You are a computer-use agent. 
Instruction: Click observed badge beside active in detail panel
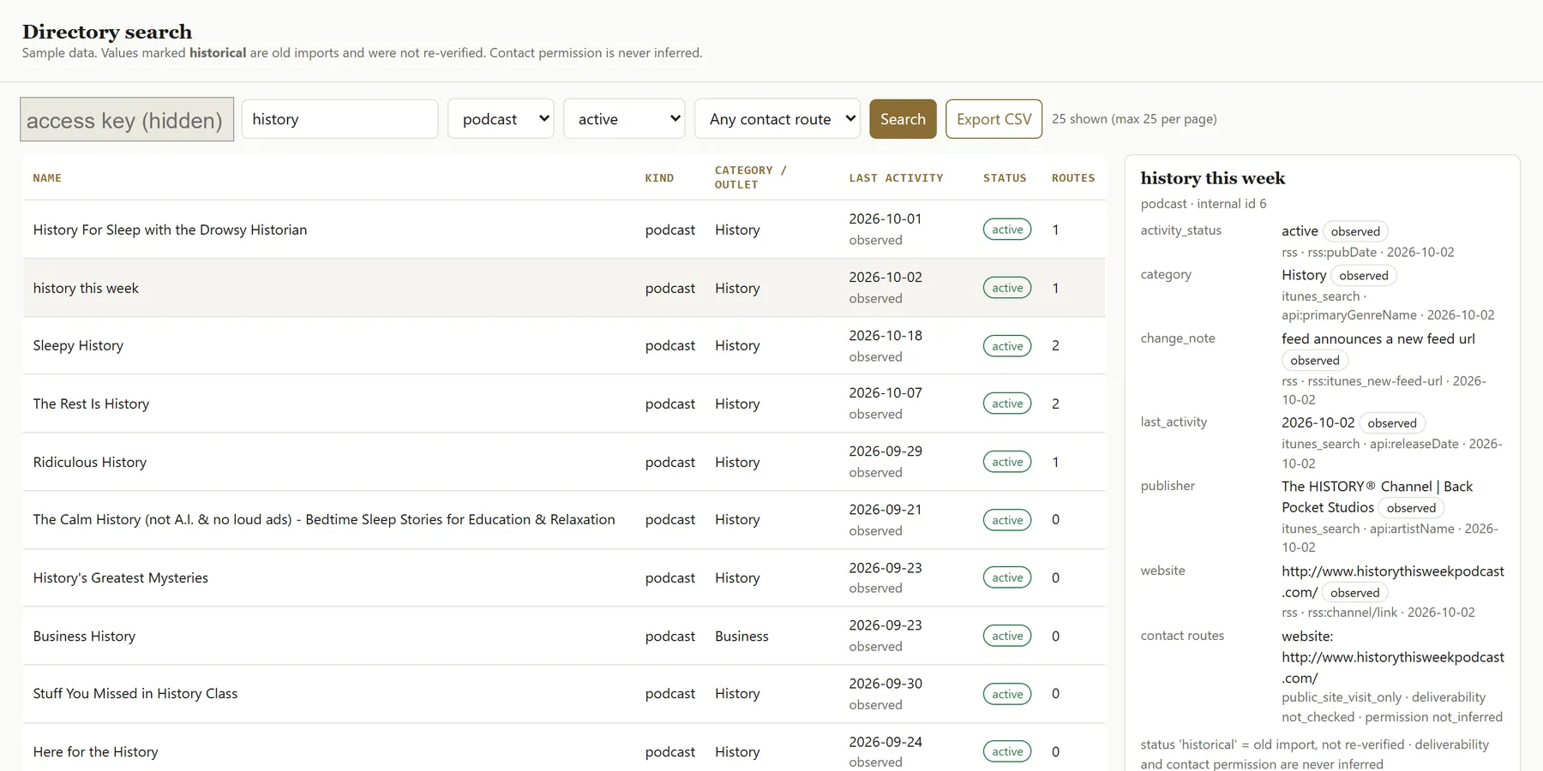tap(1355, 231)
